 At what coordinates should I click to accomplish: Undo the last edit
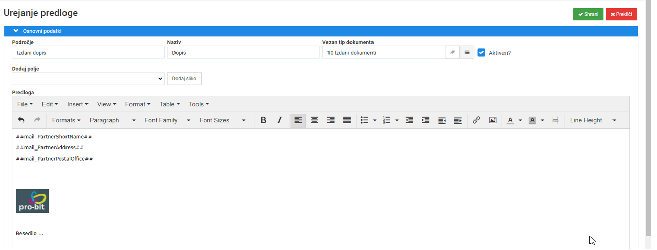tap(21, 120)
